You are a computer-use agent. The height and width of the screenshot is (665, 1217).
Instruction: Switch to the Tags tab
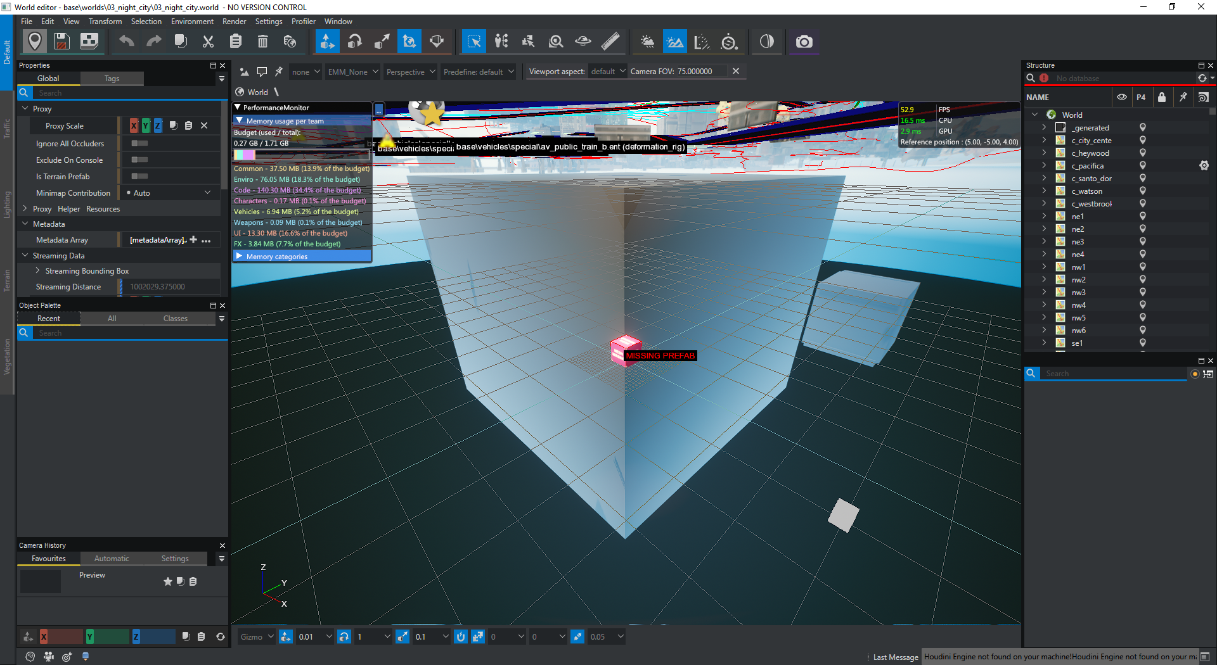point(112,79)
